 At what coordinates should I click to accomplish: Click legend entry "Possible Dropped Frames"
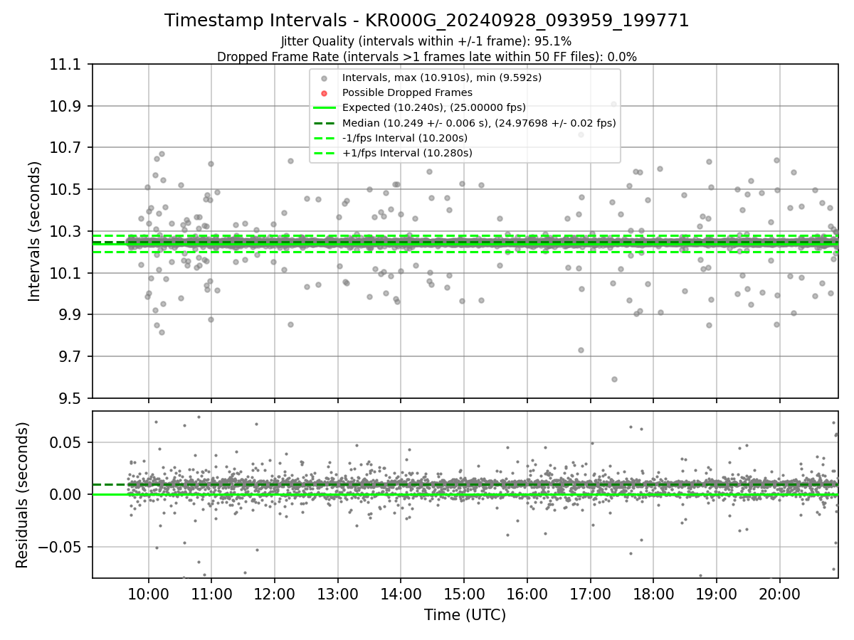click(x=407, y=92)
